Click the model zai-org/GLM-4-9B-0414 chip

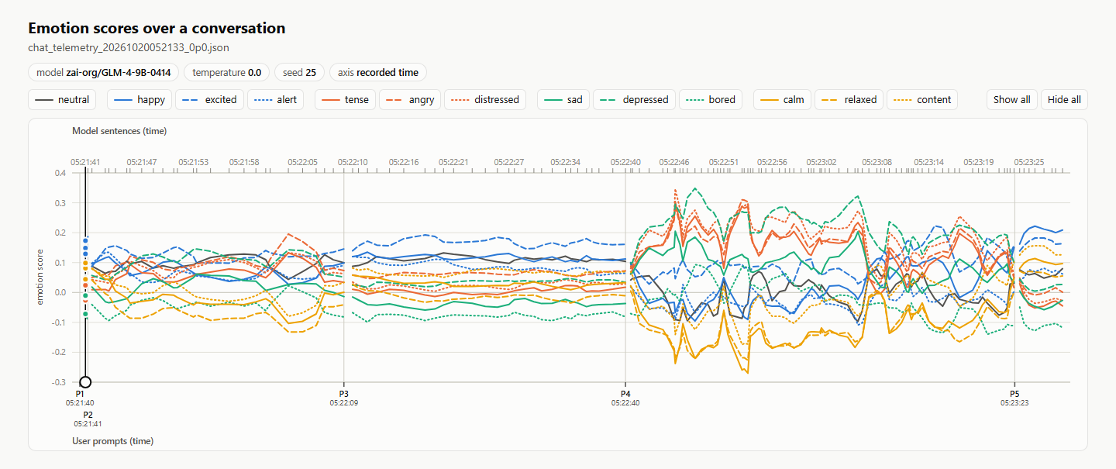pos(104,73)
